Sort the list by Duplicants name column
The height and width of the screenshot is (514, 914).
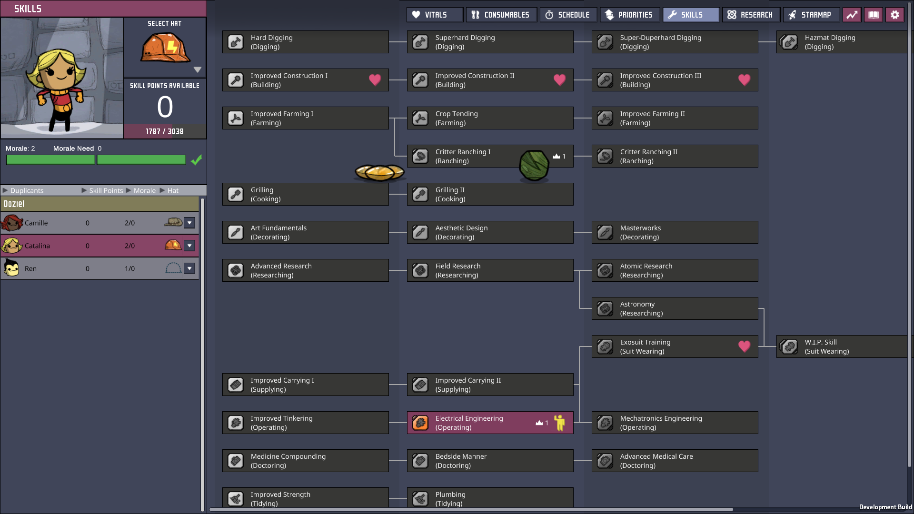point(27,190)
